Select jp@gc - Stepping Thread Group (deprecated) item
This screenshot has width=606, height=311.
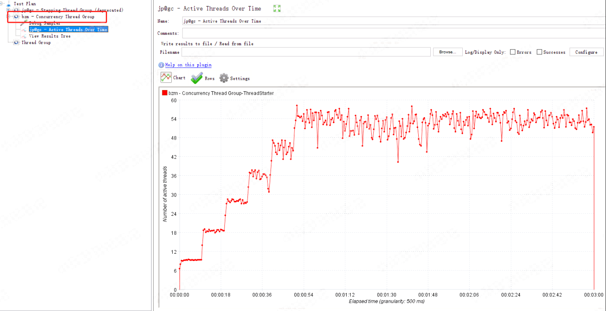click(x=72, y=10)
